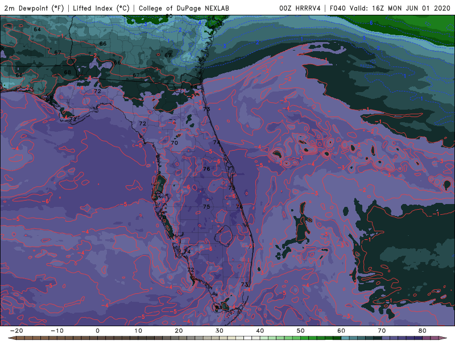The image size is (455, 341).
Task: Click the "F040" forecast hour text
Action: point(338,8)
